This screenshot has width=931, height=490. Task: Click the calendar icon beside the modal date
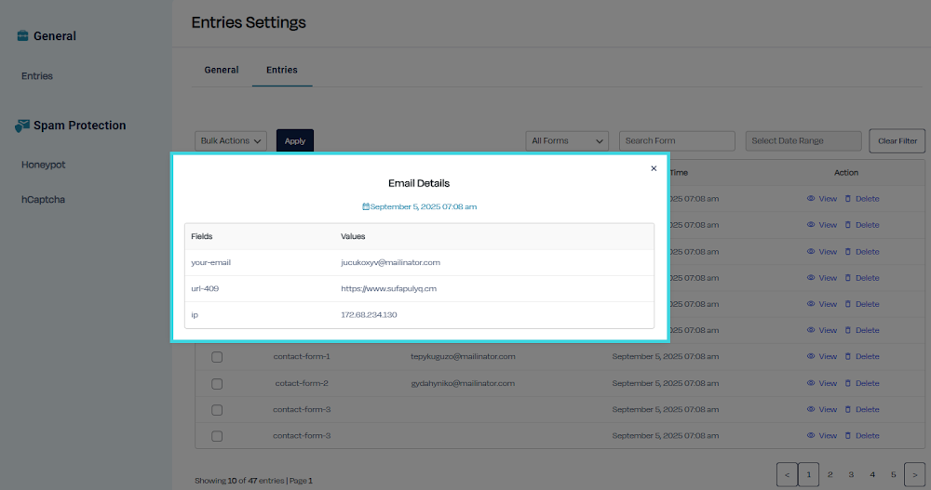coord(366,206)
